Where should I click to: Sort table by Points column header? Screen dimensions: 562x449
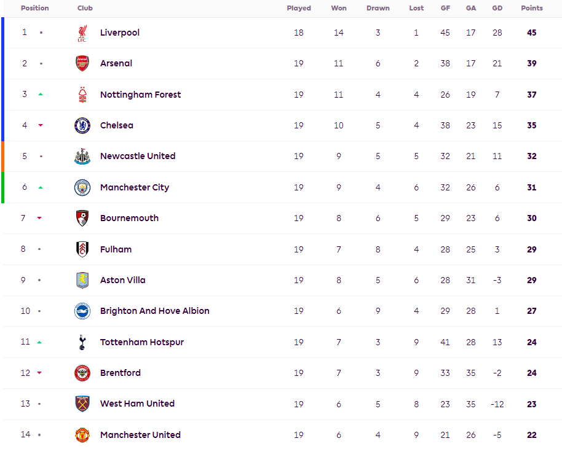(x=532, y=9)
